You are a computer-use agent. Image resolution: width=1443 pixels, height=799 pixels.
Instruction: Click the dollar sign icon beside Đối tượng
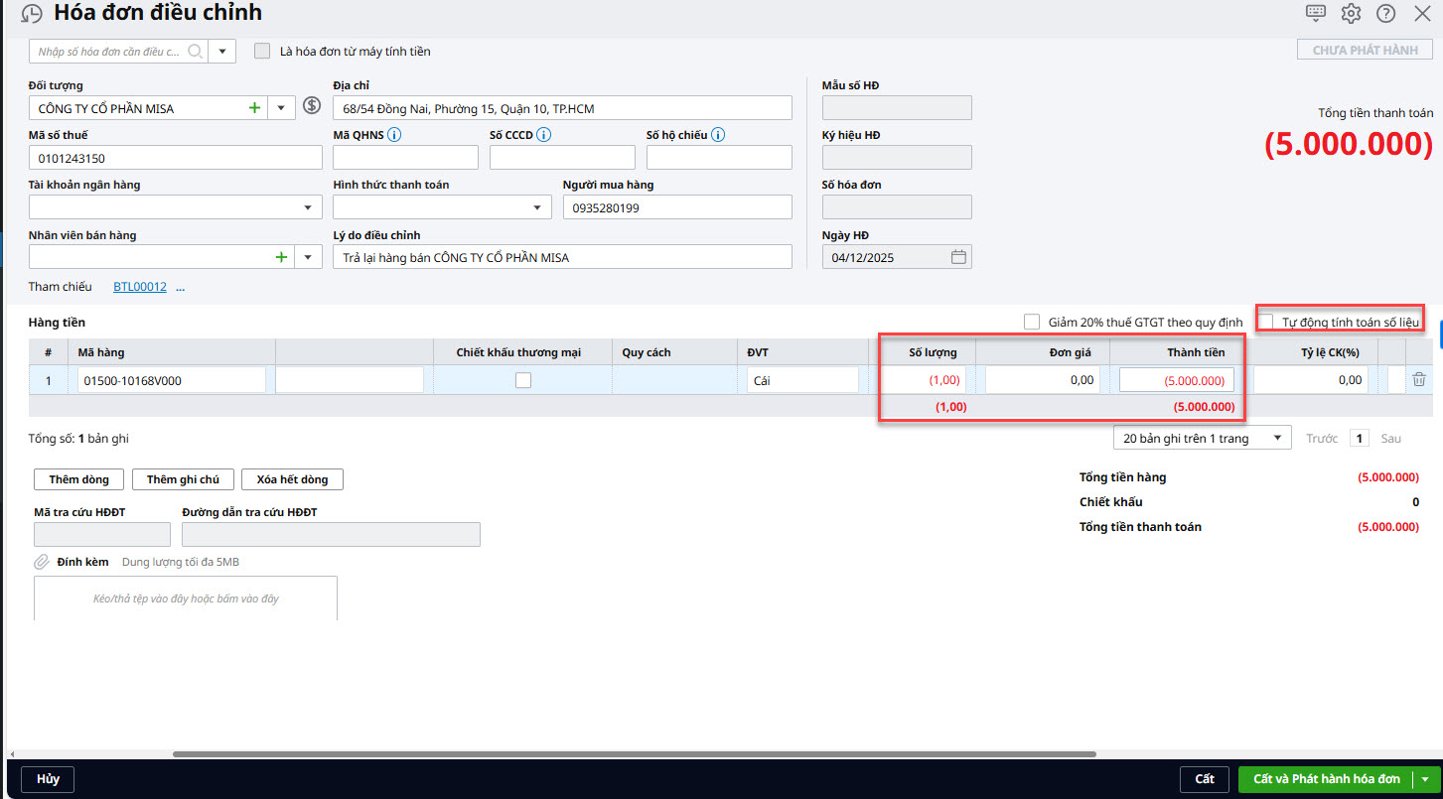[312, 106]
